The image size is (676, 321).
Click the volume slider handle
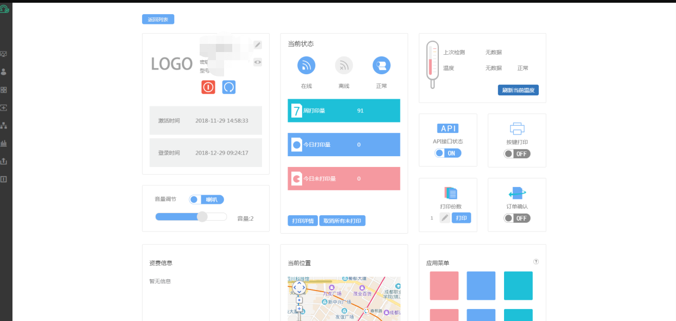(x=202, y=217)
